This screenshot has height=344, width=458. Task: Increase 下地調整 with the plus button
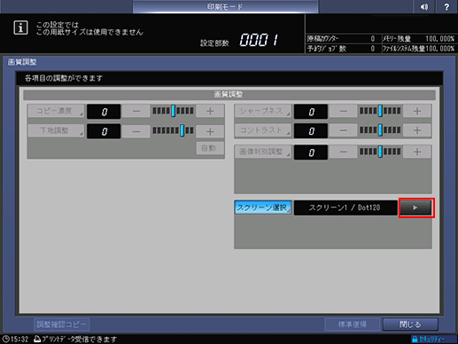pyautogui.click(x=210, y=131)
